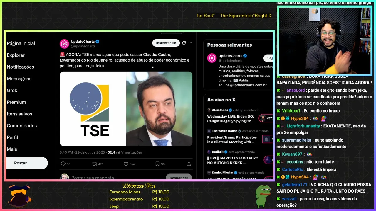
Task: Click Ixpermadorenato in Últimos Pix list
Action: click(126, 199)
